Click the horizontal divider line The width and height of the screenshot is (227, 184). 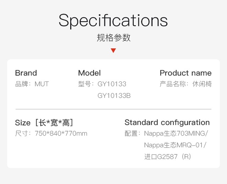[x=113, y=109]
